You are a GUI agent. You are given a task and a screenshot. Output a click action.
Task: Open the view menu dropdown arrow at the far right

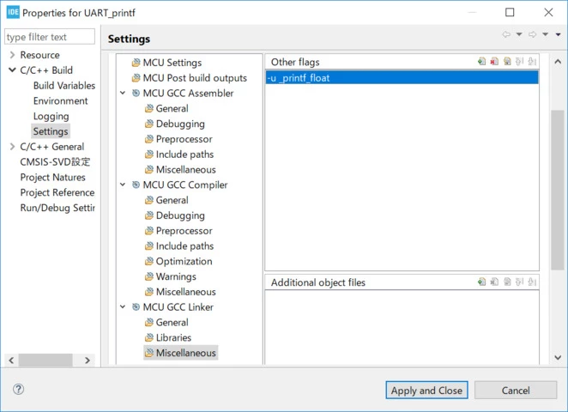[559, 34]
